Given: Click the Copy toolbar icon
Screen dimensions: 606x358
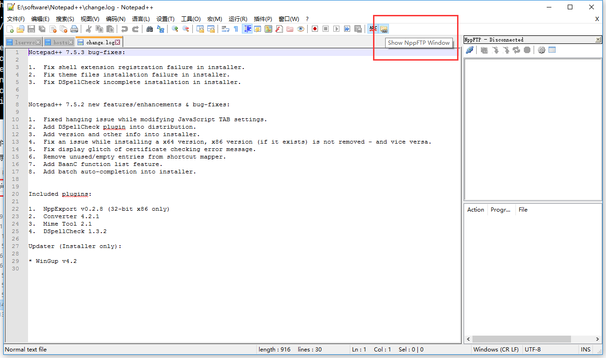Looking at the screenshot, I should click(99, 29).
